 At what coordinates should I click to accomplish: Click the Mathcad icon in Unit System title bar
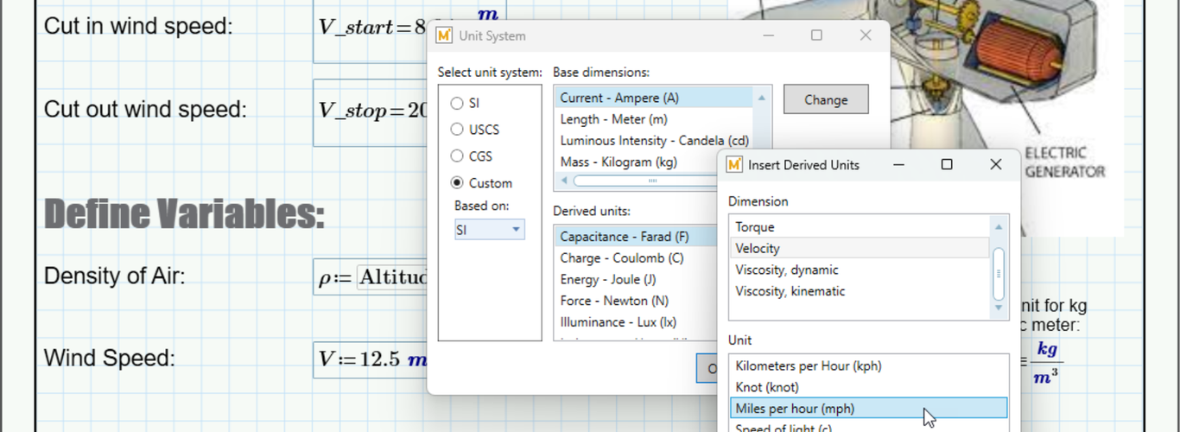(445, 36)
